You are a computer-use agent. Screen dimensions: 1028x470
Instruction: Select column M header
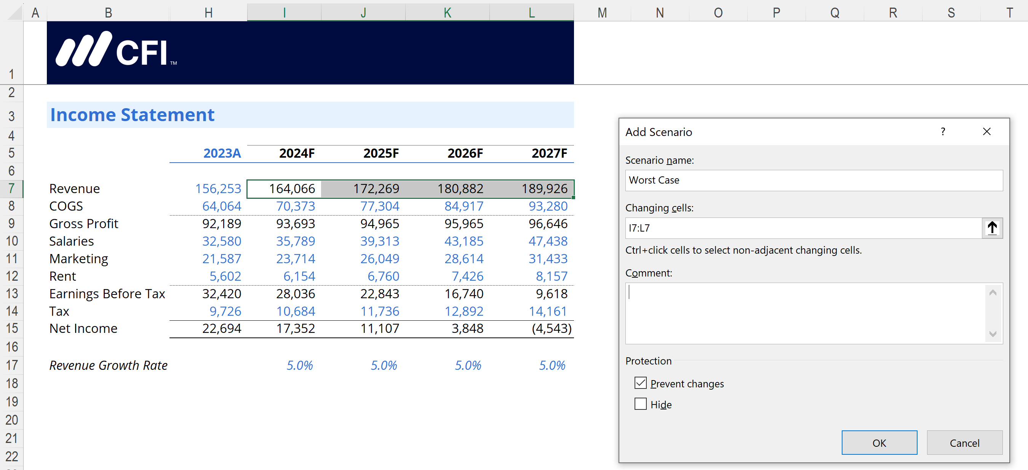pyautogui.click(x=602, y=13)
